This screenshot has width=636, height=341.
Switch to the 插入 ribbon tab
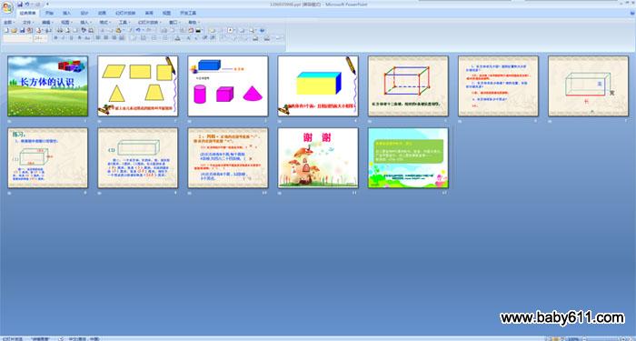67,13
